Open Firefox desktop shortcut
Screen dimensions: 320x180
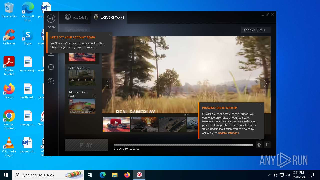coord(9,91)
